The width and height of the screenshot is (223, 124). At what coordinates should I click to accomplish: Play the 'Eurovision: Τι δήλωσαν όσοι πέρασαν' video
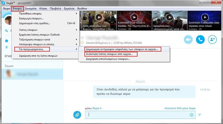point(205,17)
